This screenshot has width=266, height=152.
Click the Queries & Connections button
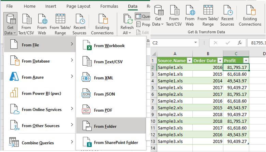tap(143, 16)
